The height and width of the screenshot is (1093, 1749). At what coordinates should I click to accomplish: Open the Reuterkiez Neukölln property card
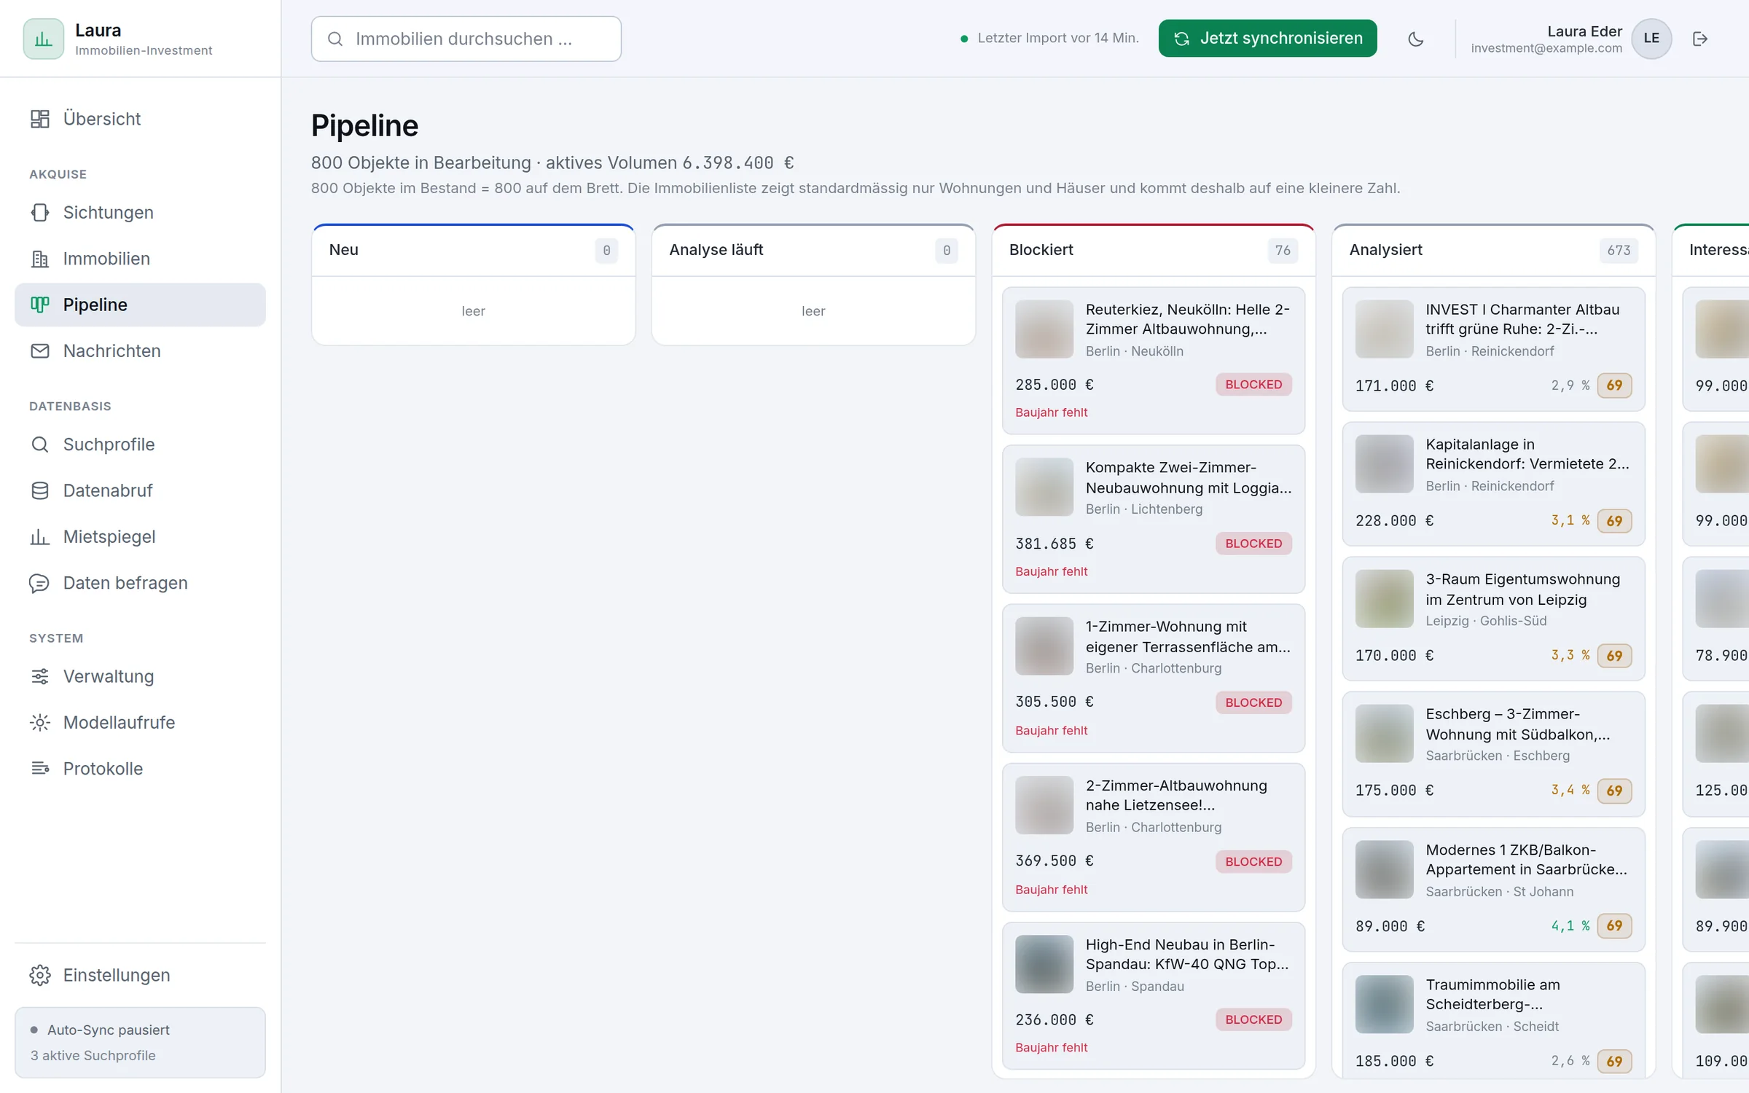click(x=1153, y=360)
